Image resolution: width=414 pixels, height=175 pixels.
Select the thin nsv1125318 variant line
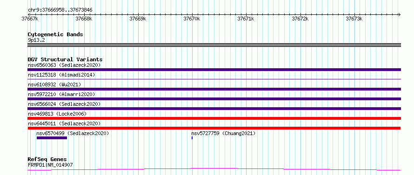point(214,79)
